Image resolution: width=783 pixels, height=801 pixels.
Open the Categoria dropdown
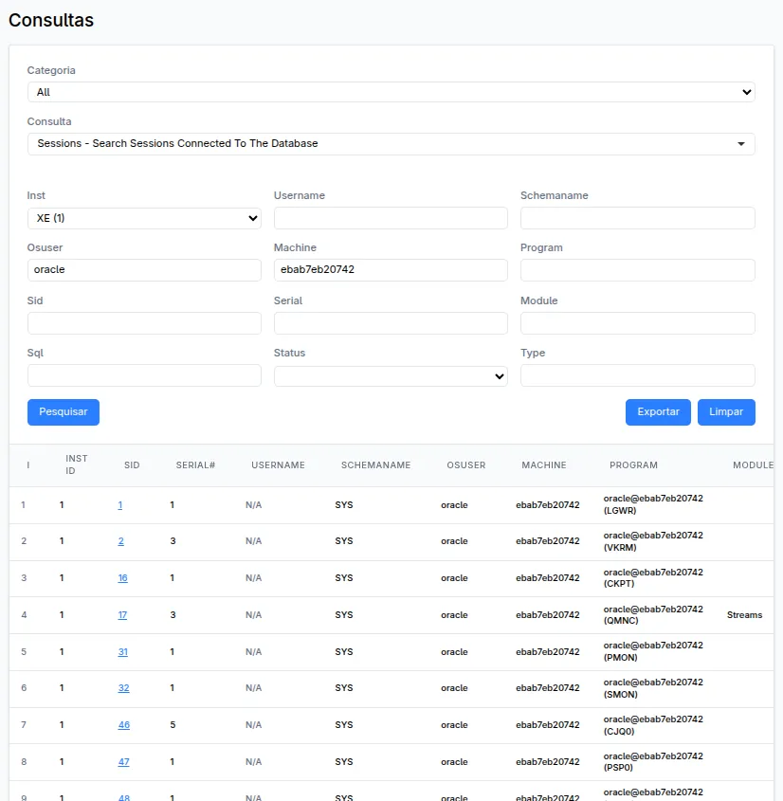tap(391, 92)
